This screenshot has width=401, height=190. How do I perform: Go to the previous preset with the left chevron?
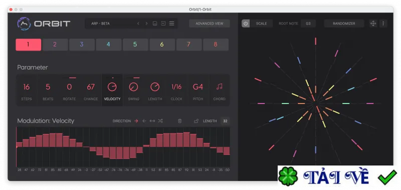tap(138, 23)
